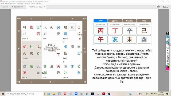Pick the black corner color swatch

tap(168, 67)
